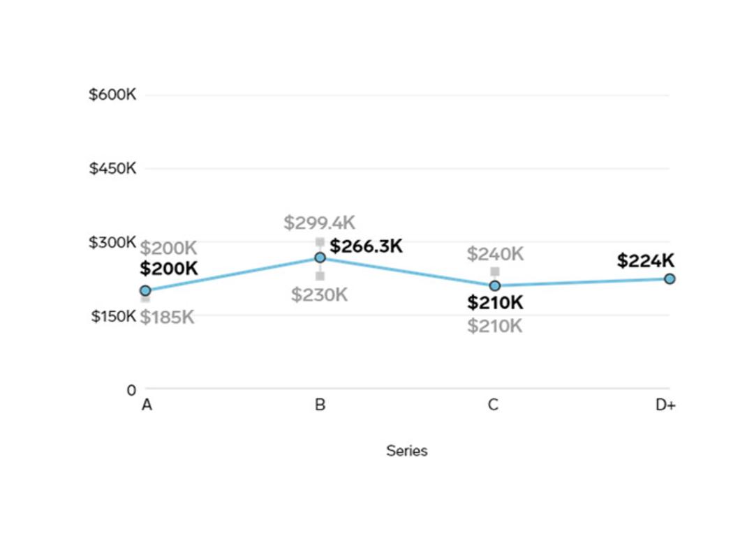Click the $230K lower range label
Screen dimensions: 754x538
click(x=319, y=294)
